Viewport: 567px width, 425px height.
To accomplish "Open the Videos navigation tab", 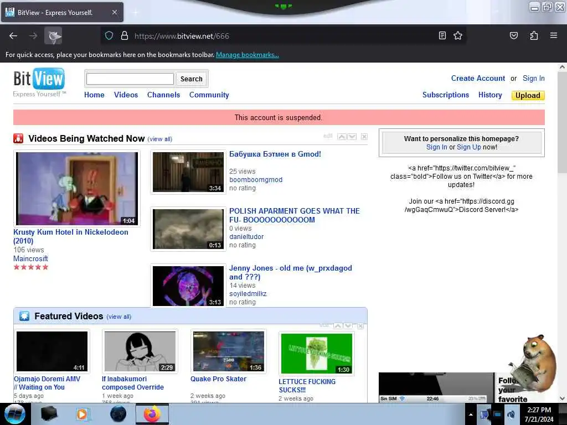I will click(x=126, y=95).
